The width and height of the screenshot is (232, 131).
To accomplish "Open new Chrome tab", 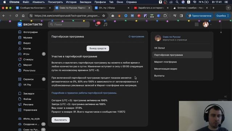I will pyautogui.click(x=214, y=8).
